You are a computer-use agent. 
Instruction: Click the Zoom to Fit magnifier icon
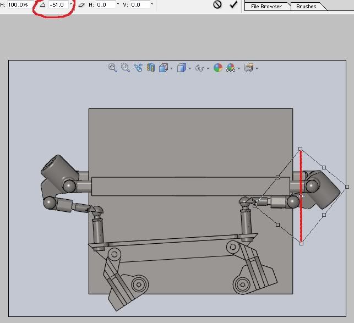(112, 68)
